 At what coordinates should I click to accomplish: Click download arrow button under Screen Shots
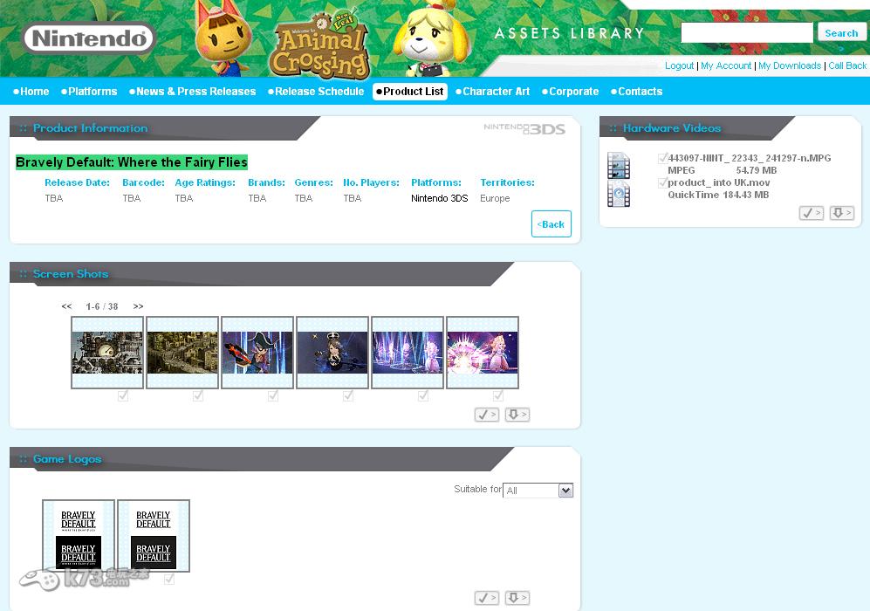pyautogui.click(x=517, y=415)
